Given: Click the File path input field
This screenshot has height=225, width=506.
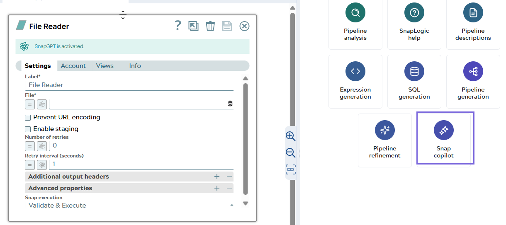Looking at the screenshot, I should click(x=137, y=104).
